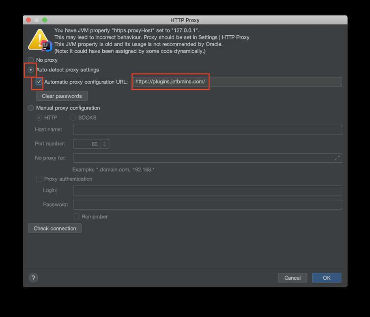The height and width of the screenshot is (317, 370).
Task: Click the HTTP Proxy title text
Action: pos(185,20)
